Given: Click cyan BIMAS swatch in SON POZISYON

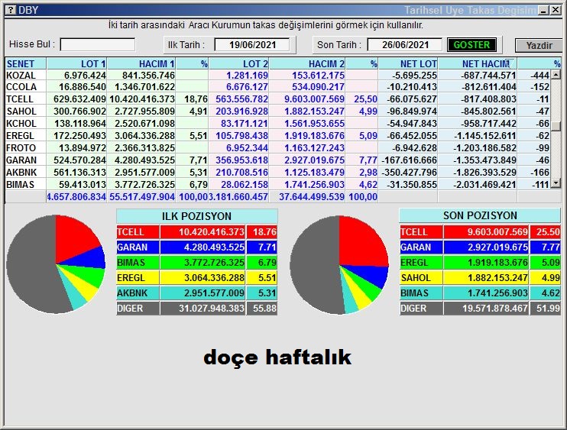Looking at the screenshot, I should (421, 293).
